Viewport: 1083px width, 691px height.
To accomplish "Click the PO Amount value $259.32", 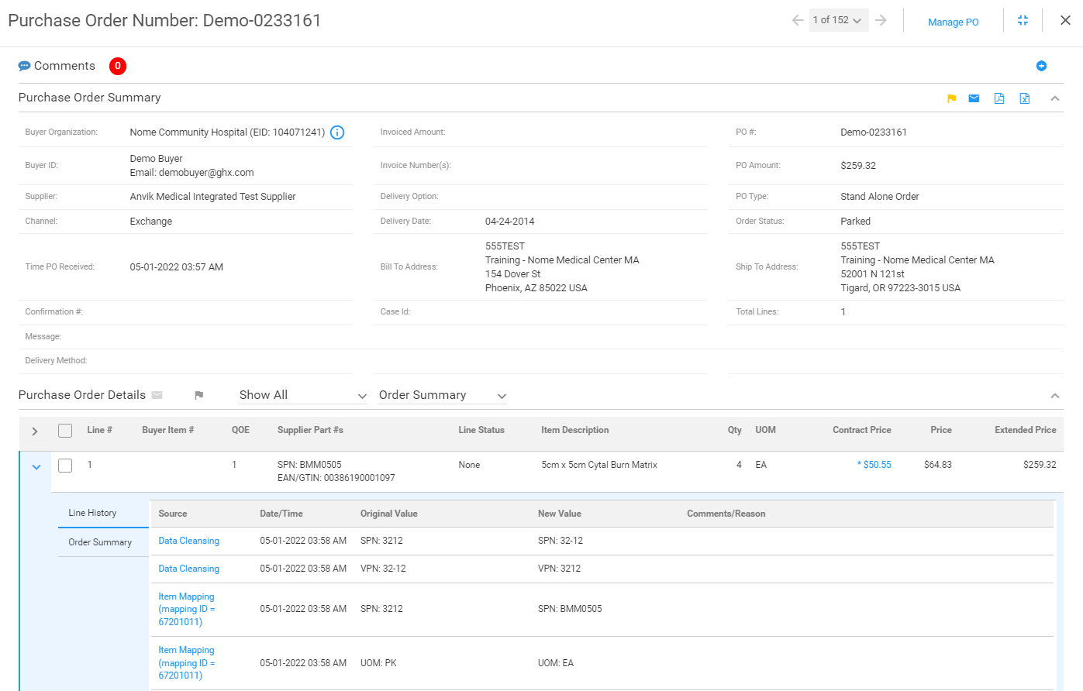I will pyautogui.click(x=858, y=166).
